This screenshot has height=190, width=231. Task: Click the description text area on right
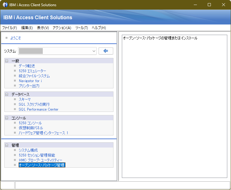[x=174, y=105]
